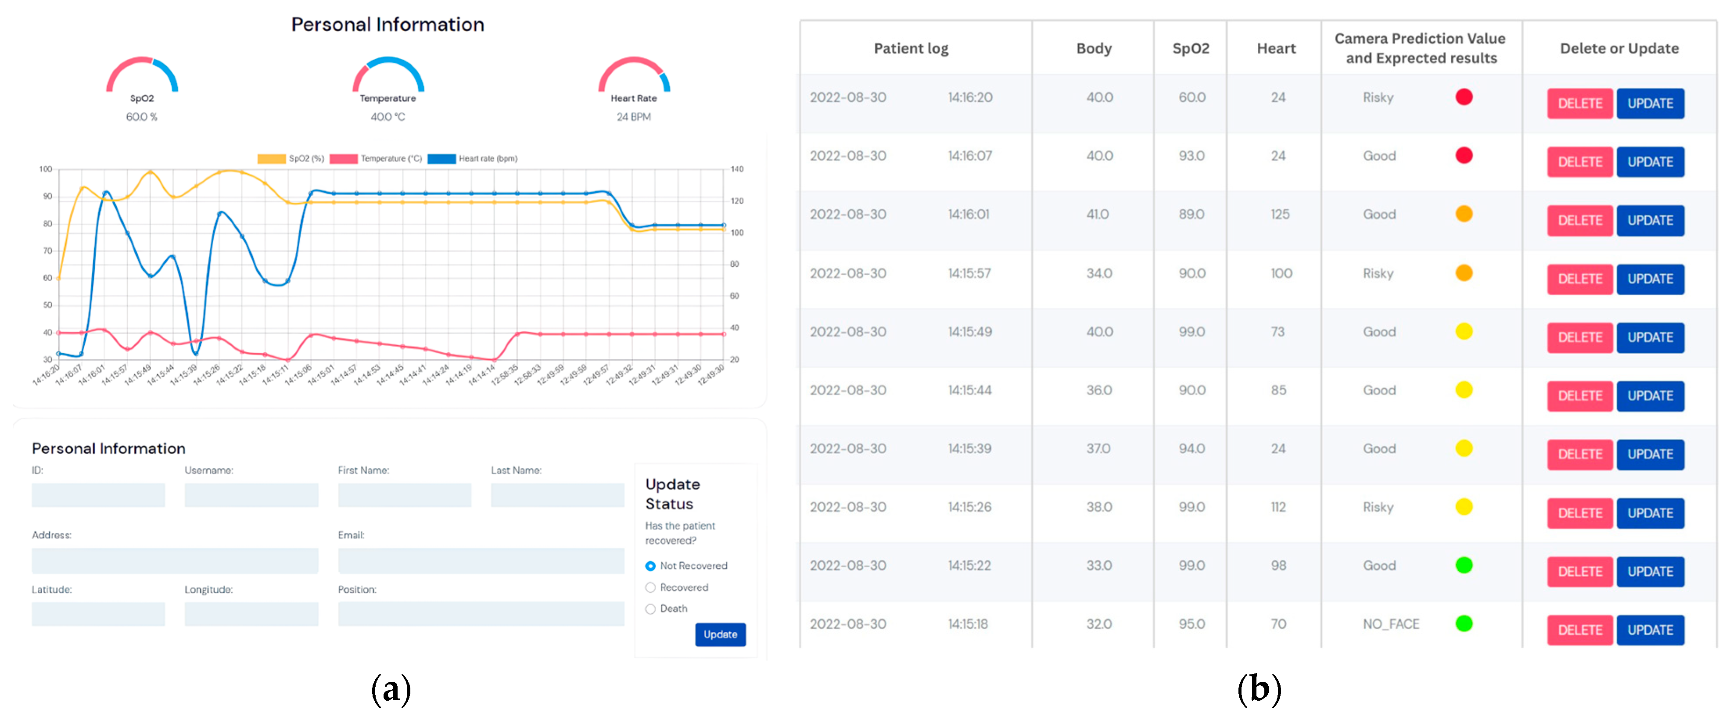Viewport: 1726px width, 720px height.
Task: Select the Death radio option
Action: [650, 609]
